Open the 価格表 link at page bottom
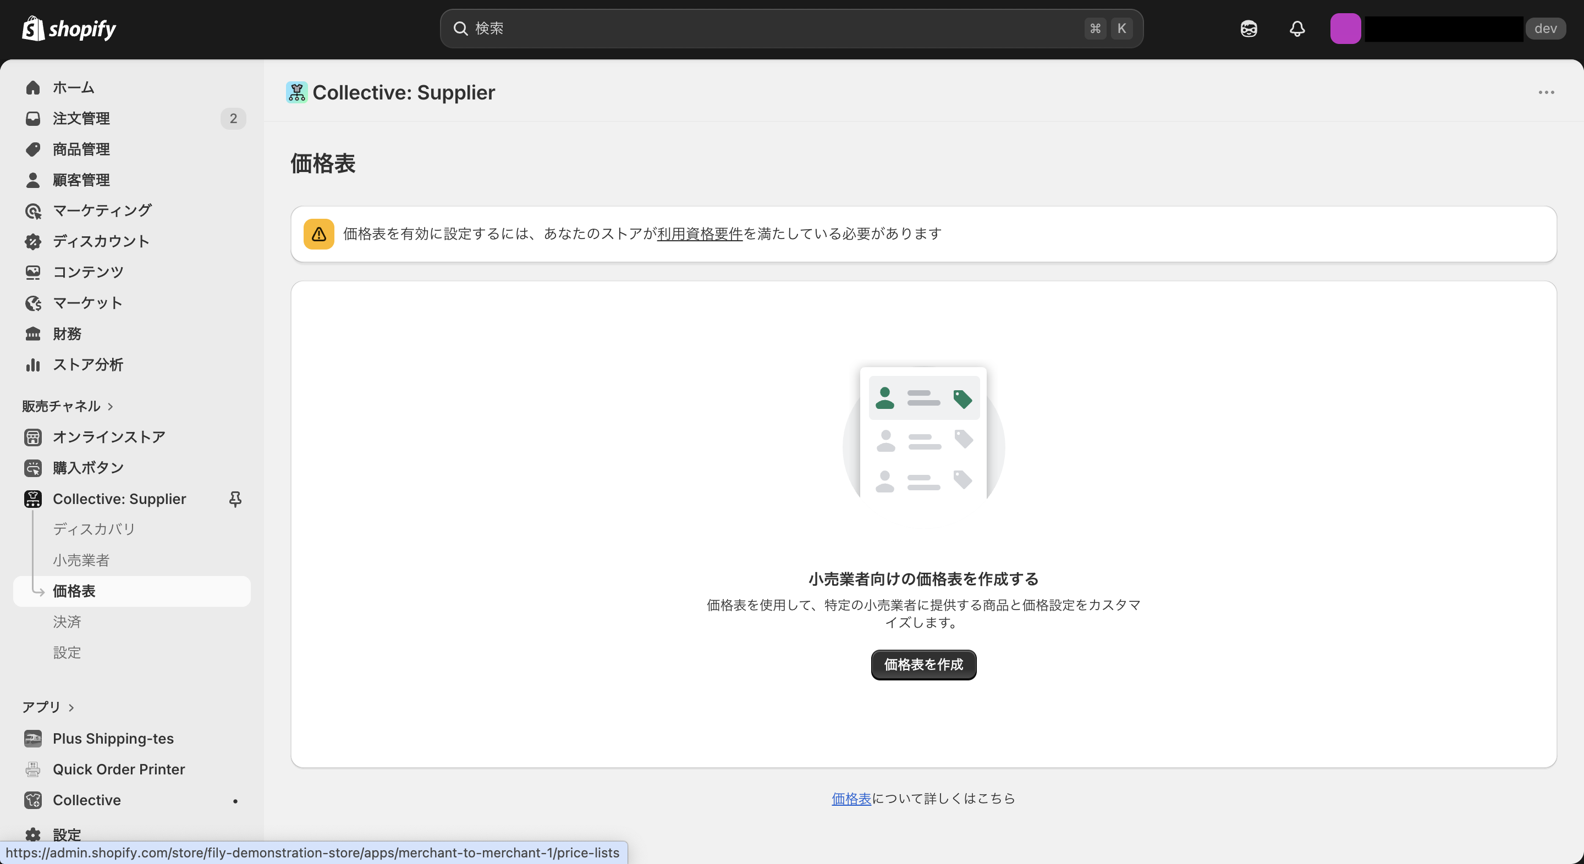1584x864 pixels. [851, 797]
